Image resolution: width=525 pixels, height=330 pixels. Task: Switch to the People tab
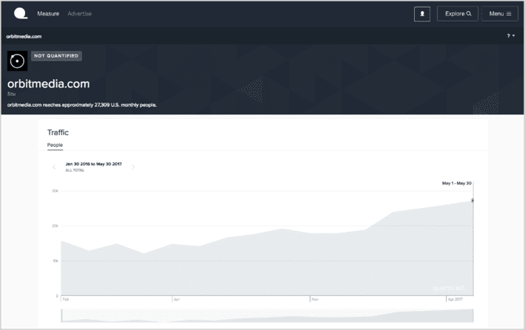tap(55, 145)
